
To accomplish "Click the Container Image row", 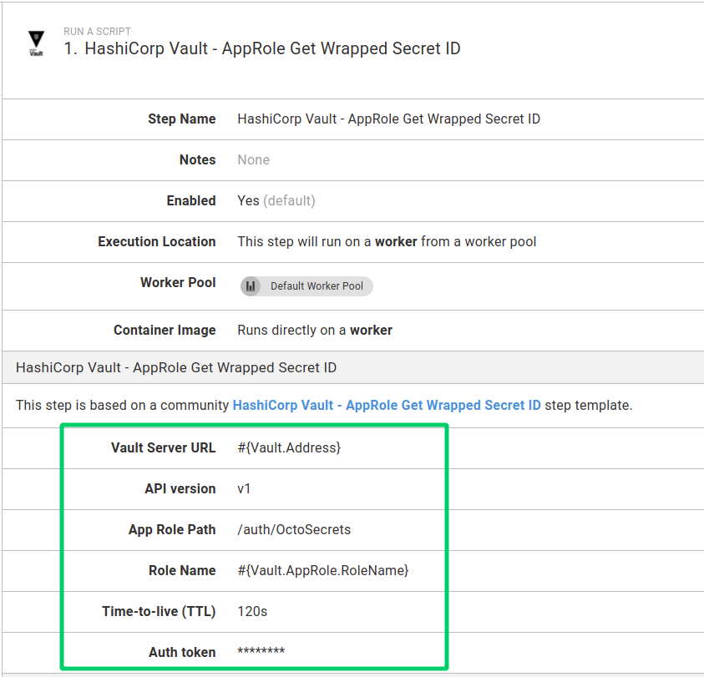I will [x=315, y=330].
